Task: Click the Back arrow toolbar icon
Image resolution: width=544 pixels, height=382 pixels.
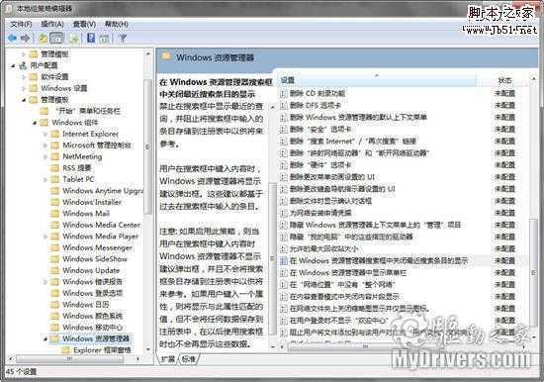Action: [x=13, y=38]
